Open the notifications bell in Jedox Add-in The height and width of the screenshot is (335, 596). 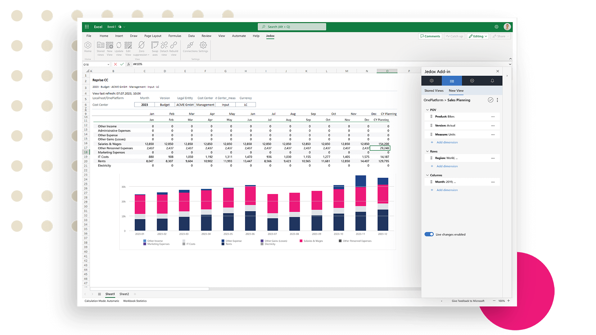pos(492,81)
